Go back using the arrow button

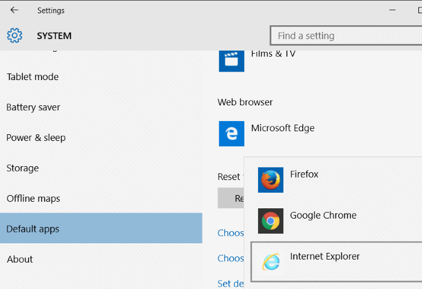coord(14,10)
